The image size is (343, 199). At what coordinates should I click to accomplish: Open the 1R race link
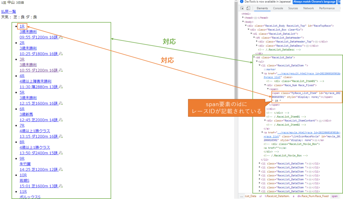click(22, 26)
